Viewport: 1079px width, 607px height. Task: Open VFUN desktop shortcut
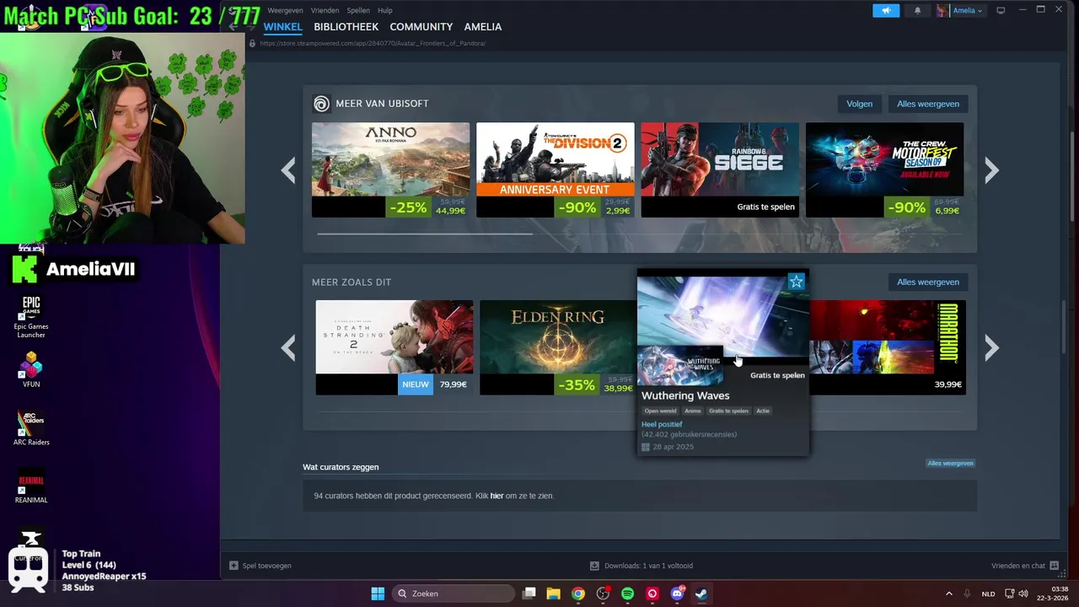pos(31,370)
